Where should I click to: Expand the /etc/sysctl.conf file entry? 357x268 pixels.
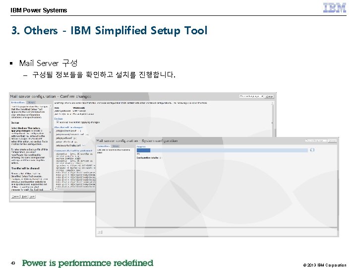75,138
